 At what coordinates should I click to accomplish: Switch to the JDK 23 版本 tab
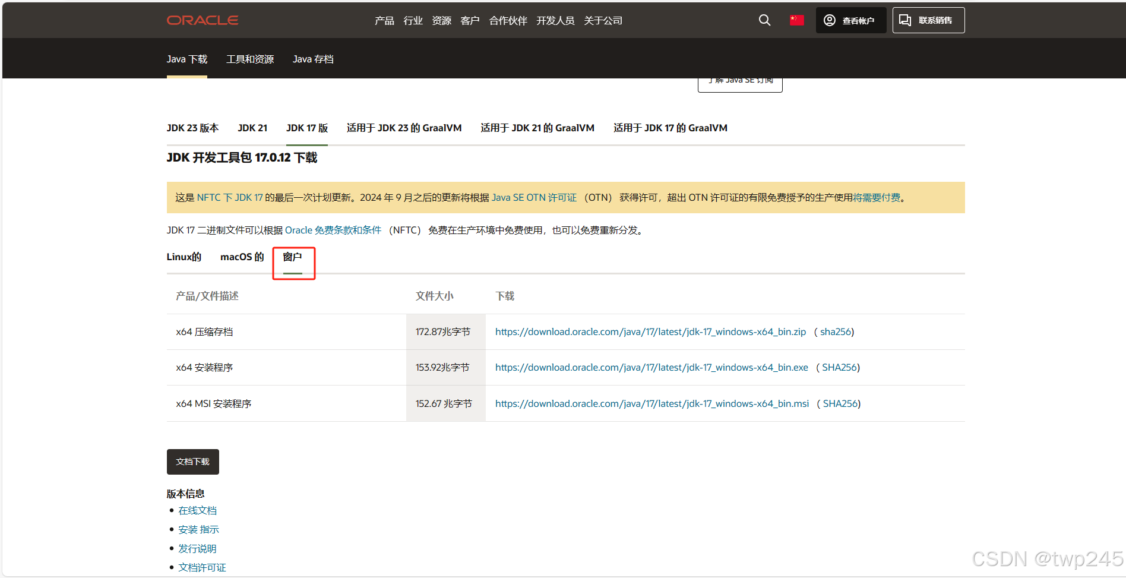click(x=192, y=128)
